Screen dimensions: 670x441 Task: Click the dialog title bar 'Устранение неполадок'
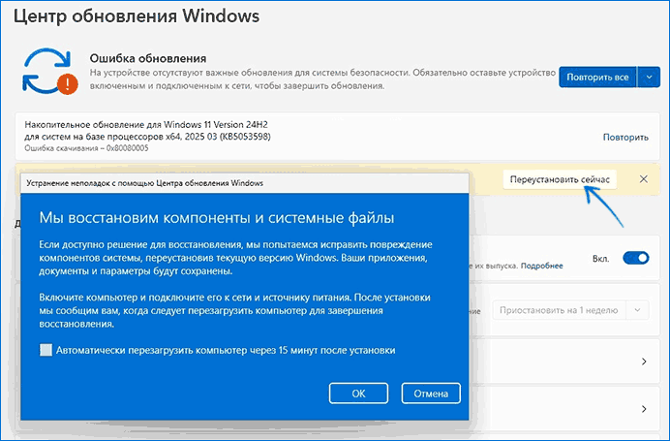coord(245,183)
